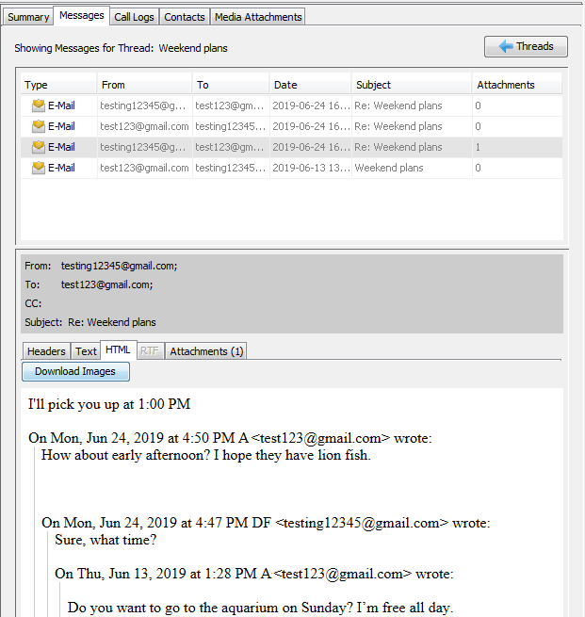Go back using the Threads arrow button

pos(526,46)
